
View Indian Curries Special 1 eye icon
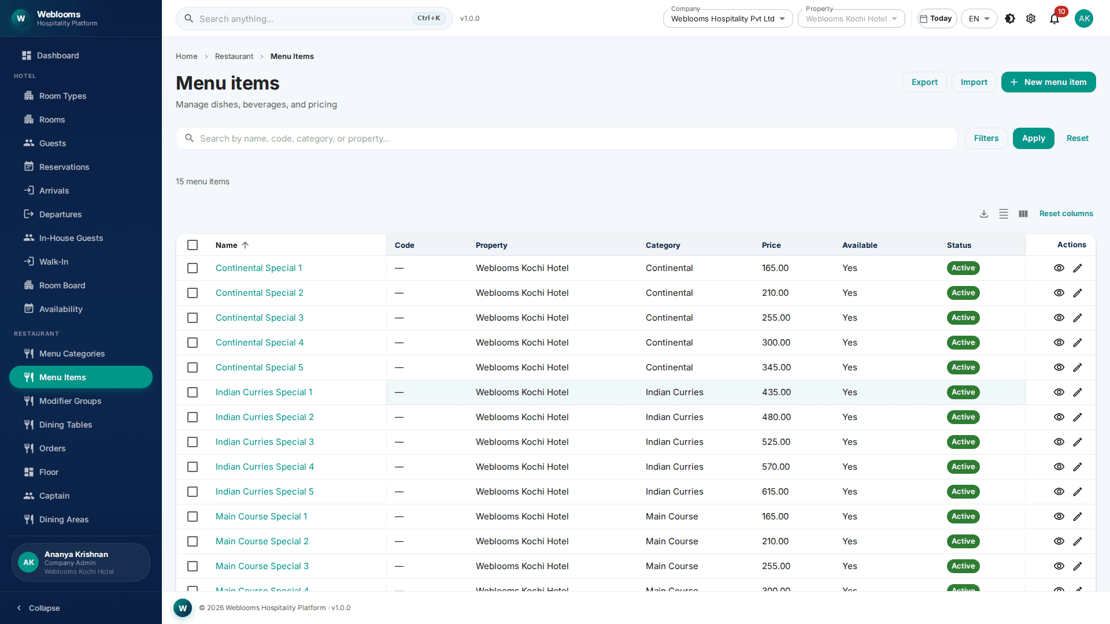[1059, 392]
